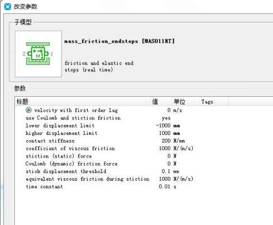
Task: Click the Tags column header
Action: pos(207,102)
